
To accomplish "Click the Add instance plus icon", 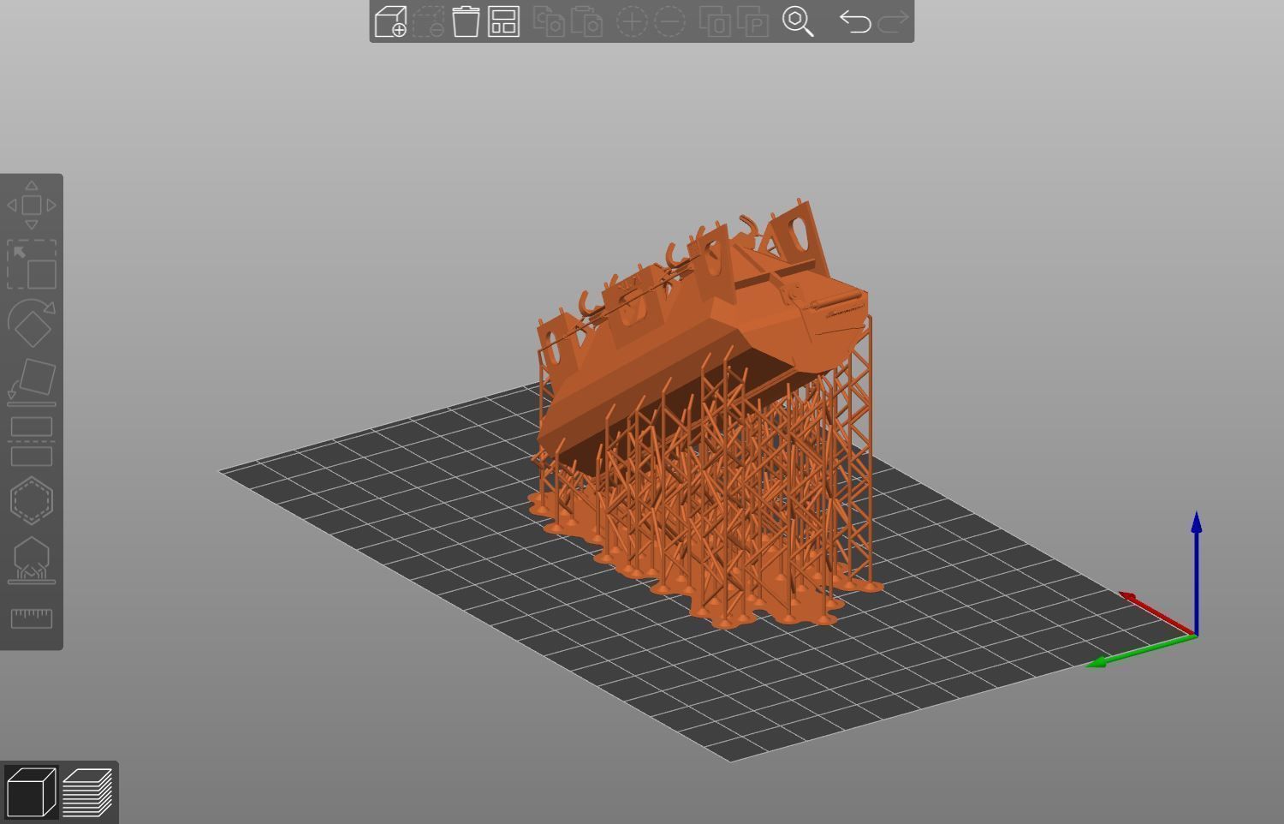I will pos(632,21).
